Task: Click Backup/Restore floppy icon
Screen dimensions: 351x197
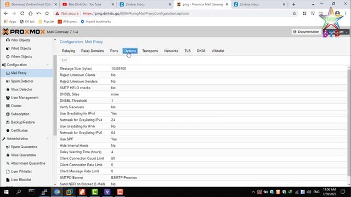Action: tap(8, 123)
